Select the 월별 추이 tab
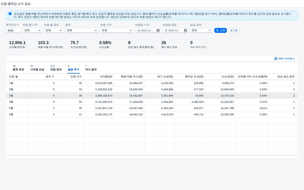304x190 pixels. (x=73, y=68)
